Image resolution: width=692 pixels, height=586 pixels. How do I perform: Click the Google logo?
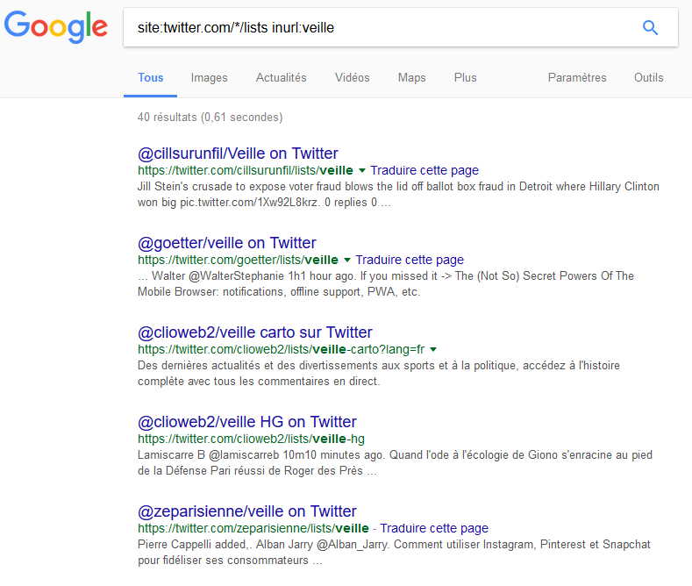tap(56, 27)
